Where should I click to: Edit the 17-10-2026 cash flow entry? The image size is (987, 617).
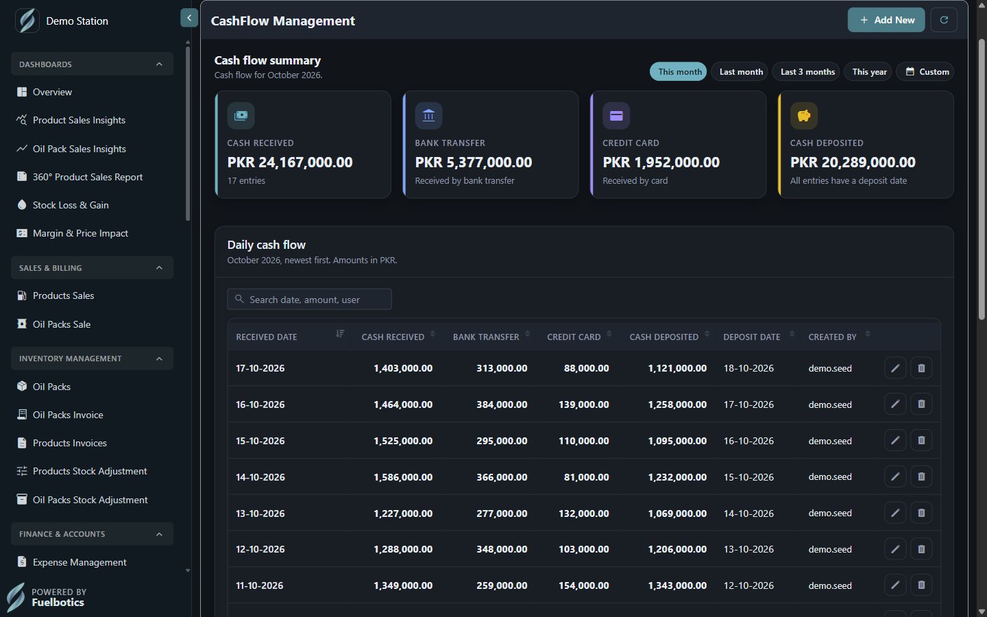coord(895,368)
